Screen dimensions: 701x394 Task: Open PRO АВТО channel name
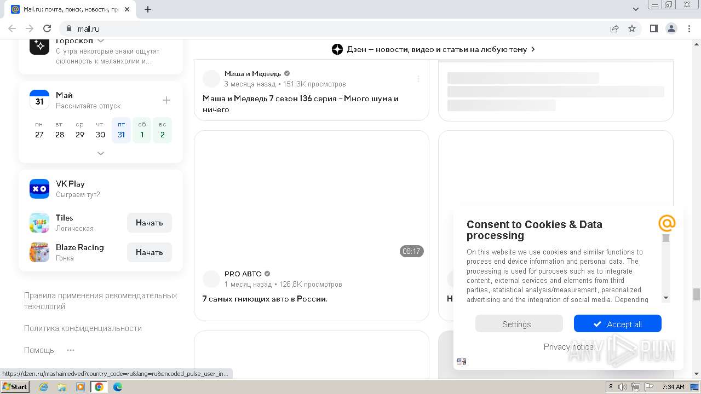(x=243, y=274)
